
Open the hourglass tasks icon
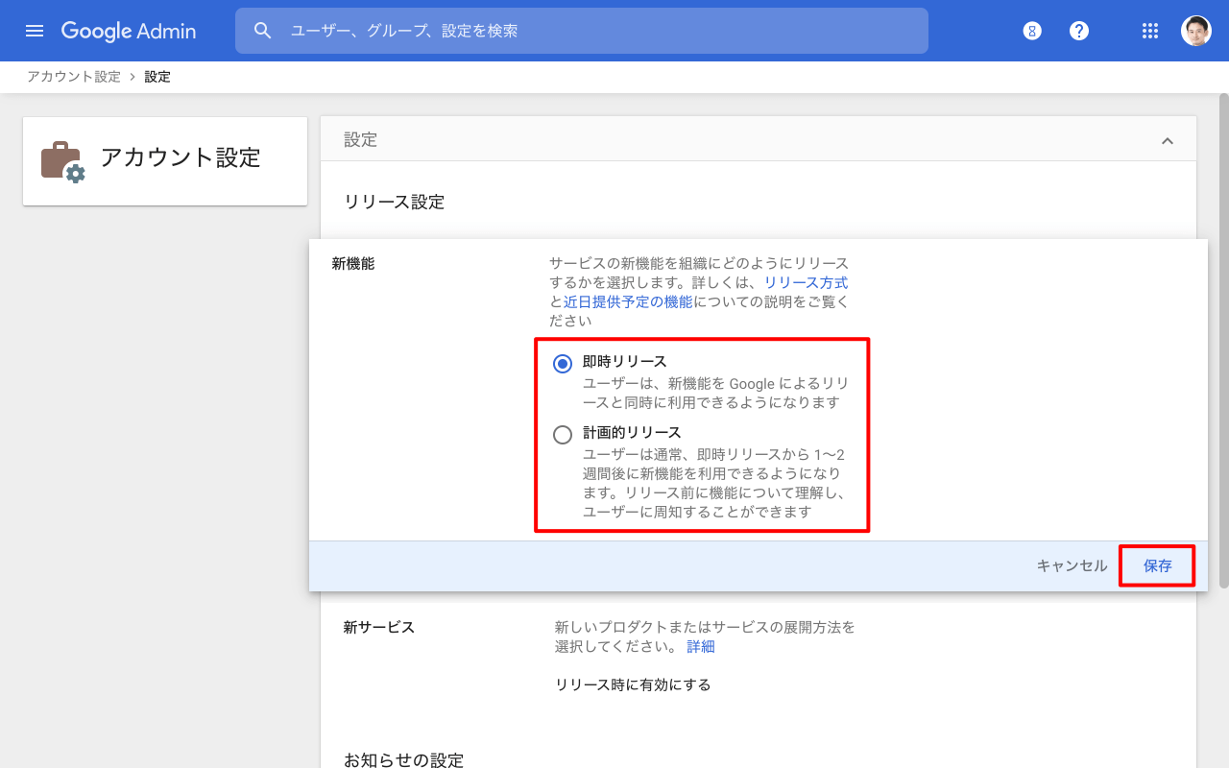[1032, 31]
